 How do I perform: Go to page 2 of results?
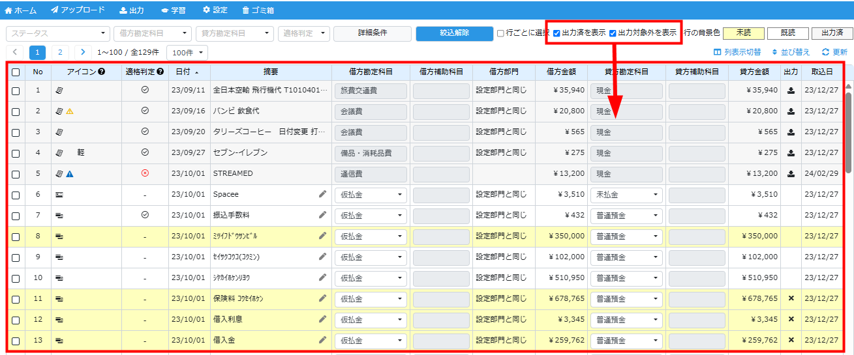(x=60, y=52)
